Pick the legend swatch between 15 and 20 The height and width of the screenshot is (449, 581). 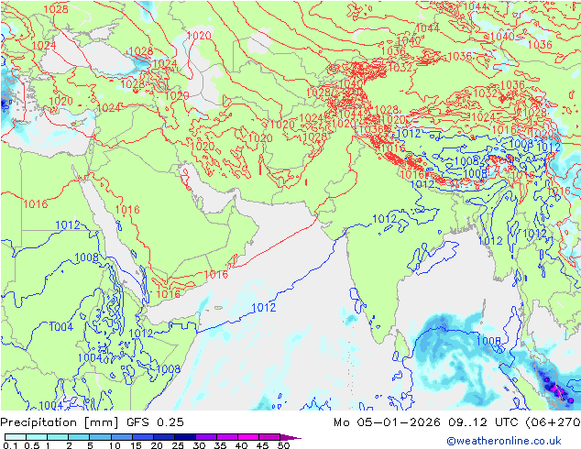(x=143, y=437)
